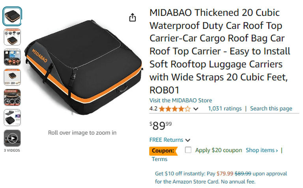The width and height of the screenshot is (303, 188).
Task: Expand the rating breakdown dropdown arrow
Action: (196, 109)
